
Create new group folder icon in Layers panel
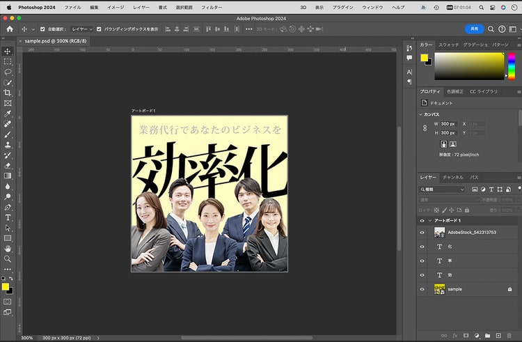pyautogui.click(x=487, y=335)
